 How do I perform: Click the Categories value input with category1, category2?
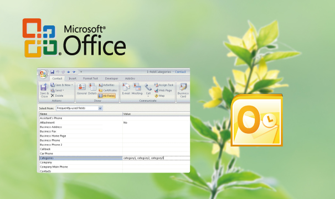click(156, 158)
